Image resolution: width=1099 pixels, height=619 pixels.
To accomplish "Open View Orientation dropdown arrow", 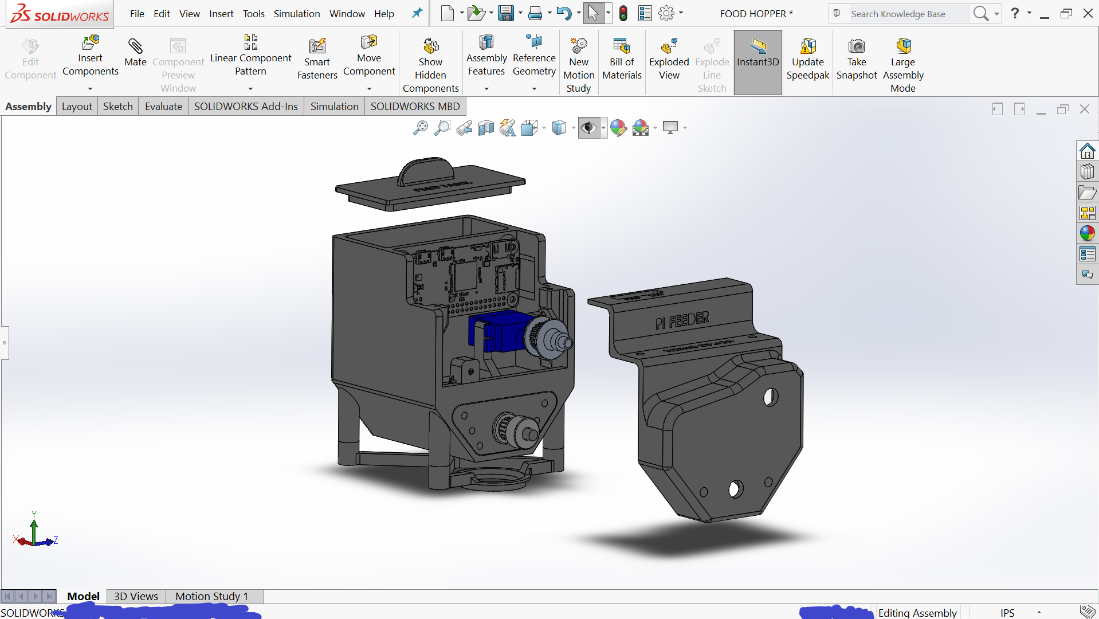I will (544, 128).
